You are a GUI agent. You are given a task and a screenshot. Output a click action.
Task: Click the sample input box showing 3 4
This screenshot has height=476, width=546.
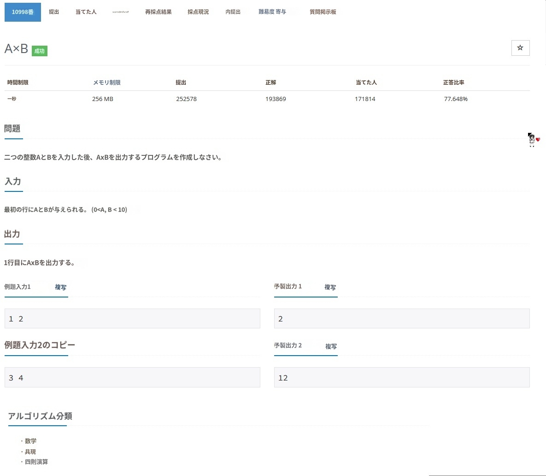132,377
